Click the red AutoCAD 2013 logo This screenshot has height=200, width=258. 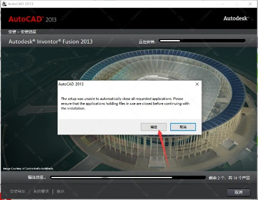[33, 19]
